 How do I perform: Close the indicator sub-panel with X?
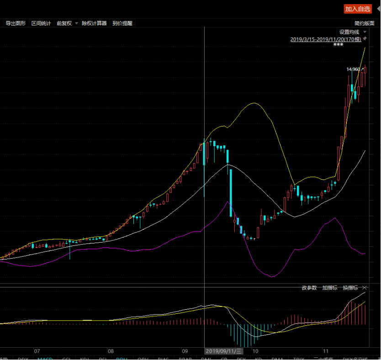coord(365,288)
